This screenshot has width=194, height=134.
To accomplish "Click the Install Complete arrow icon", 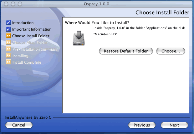I will (8, 62).
